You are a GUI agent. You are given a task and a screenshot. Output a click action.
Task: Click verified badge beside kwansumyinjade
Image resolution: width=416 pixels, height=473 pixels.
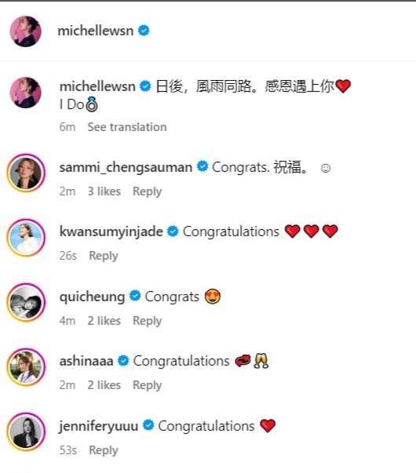(173, 231)
